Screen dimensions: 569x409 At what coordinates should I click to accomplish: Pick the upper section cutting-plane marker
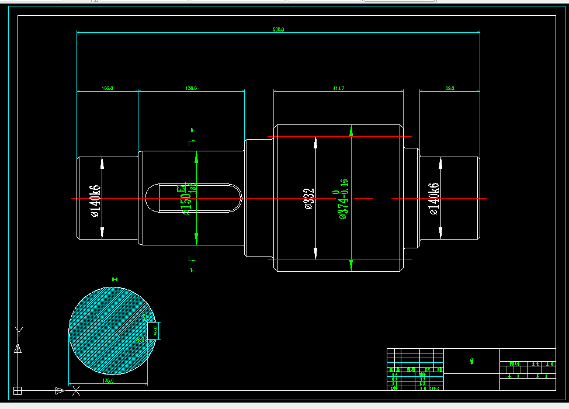coord(192,143)
